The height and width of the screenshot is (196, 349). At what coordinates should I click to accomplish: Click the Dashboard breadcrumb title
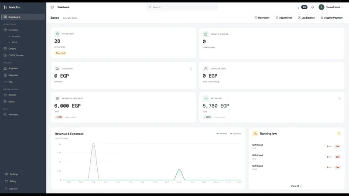coord(63,7)
